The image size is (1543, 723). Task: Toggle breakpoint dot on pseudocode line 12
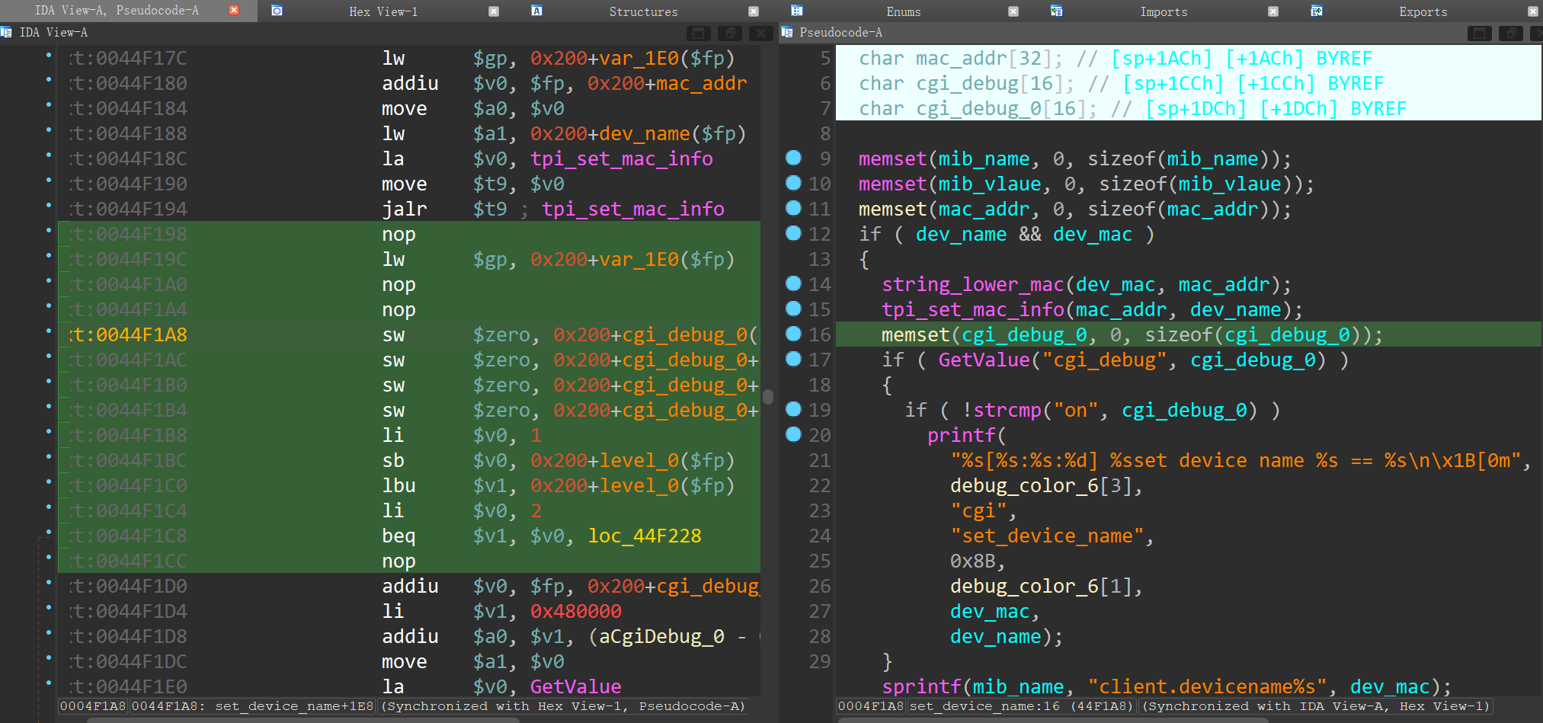(793, 233)
